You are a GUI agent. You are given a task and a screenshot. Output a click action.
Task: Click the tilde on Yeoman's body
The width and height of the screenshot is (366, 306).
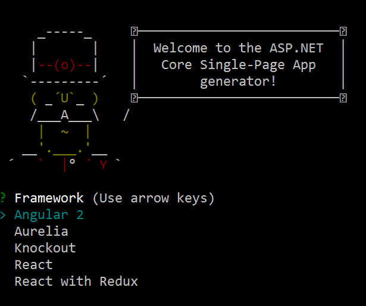[x=65, y=132]
